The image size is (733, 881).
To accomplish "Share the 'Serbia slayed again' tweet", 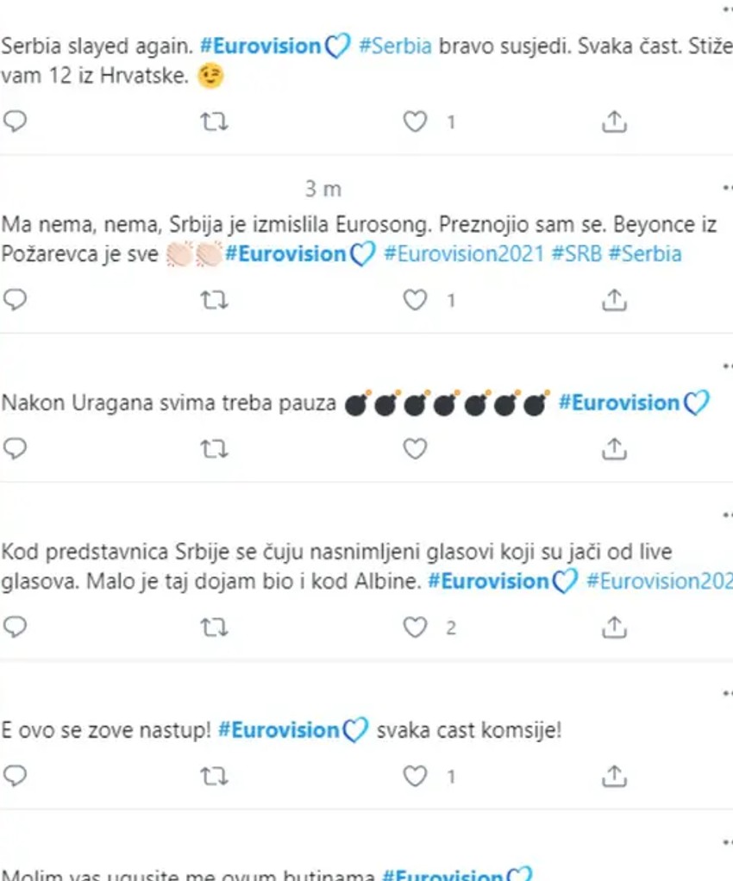I will click(613, 122).
